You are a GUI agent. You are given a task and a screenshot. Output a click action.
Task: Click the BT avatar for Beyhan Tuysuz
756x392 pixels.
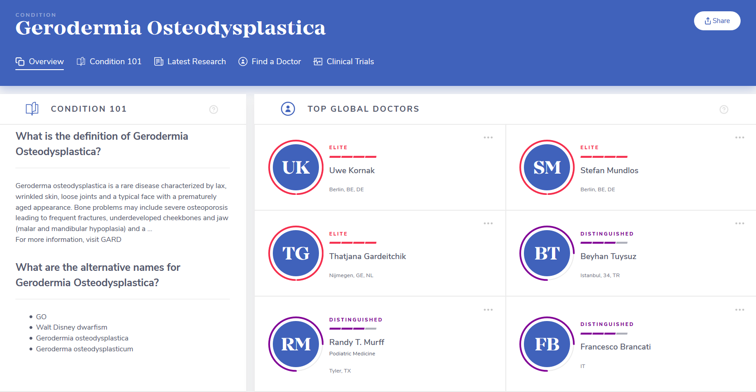(547, 253)
